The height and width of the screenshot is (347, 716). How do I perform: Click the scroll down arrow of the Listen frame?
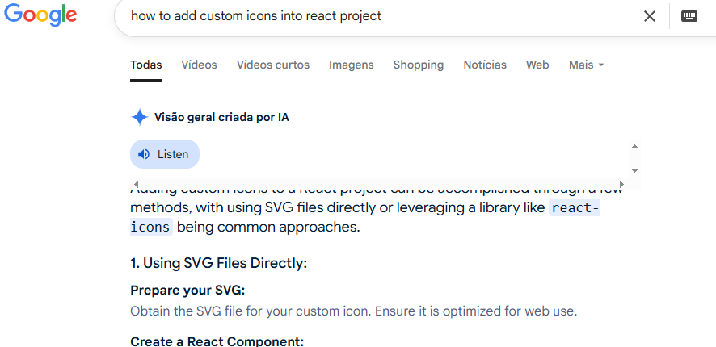(x=634, y=170)
